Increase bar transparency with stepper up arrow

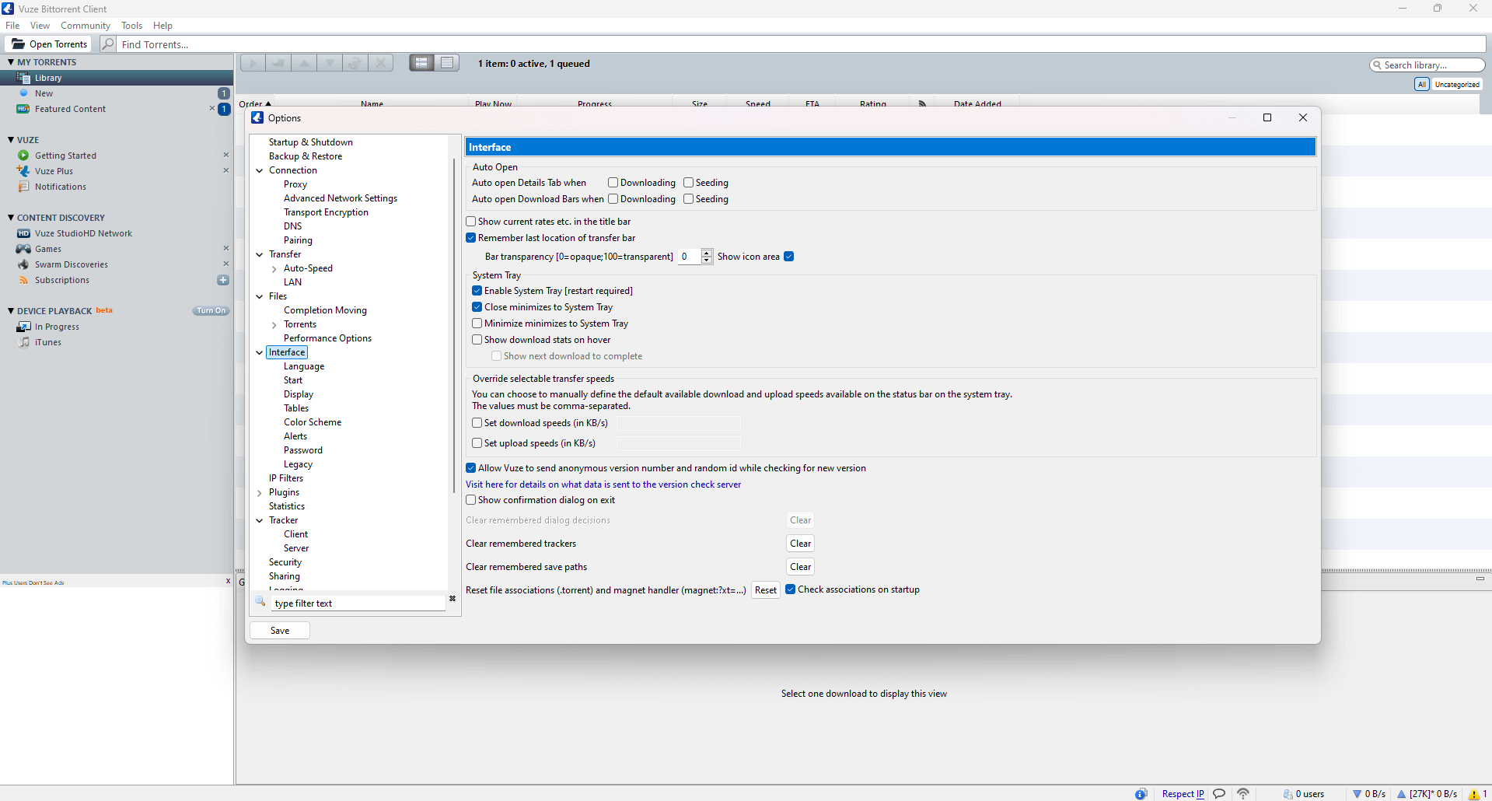click(707, 253)
